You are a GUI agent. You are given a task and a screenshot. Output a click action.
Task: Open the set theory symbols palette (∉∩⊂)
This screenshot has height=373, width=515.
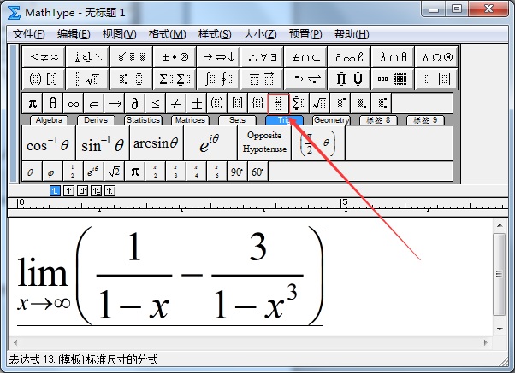(305, 57)
